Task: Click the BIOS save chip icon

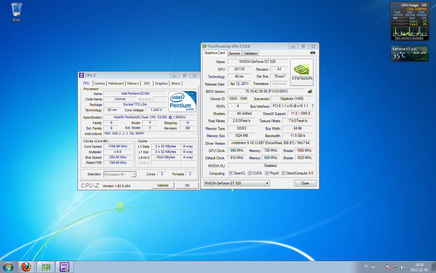Action: (x=310, y=91)
